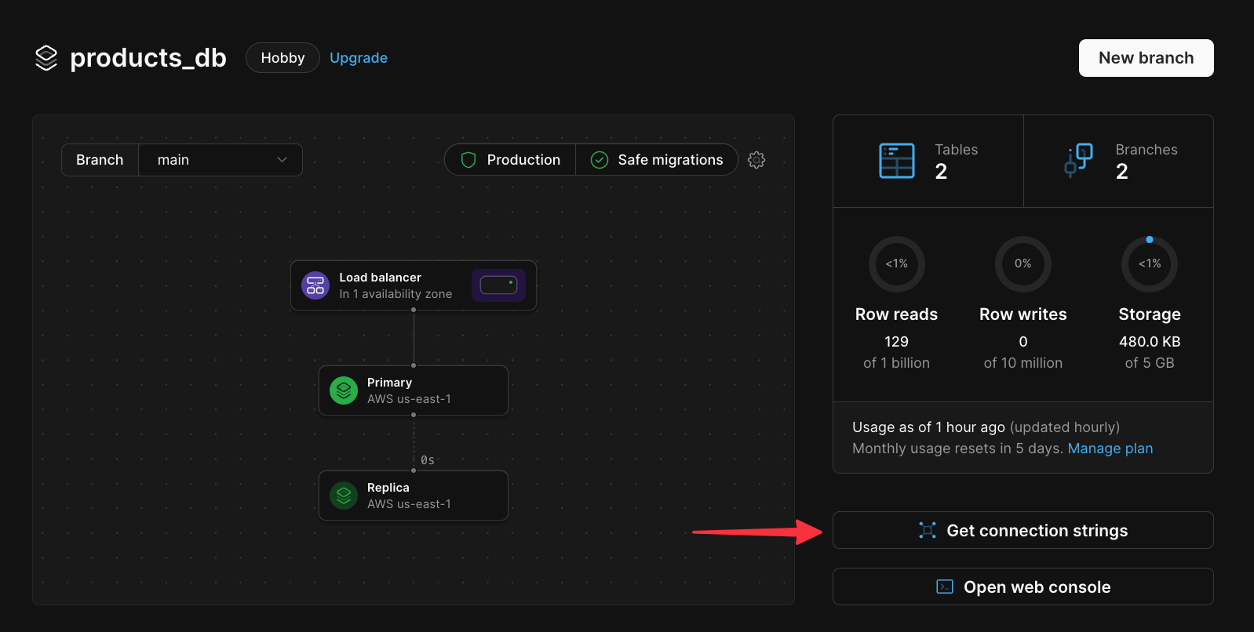Screen dimensions: 1254x632
Task: Click the New branch button
Action: (1146, 58)
